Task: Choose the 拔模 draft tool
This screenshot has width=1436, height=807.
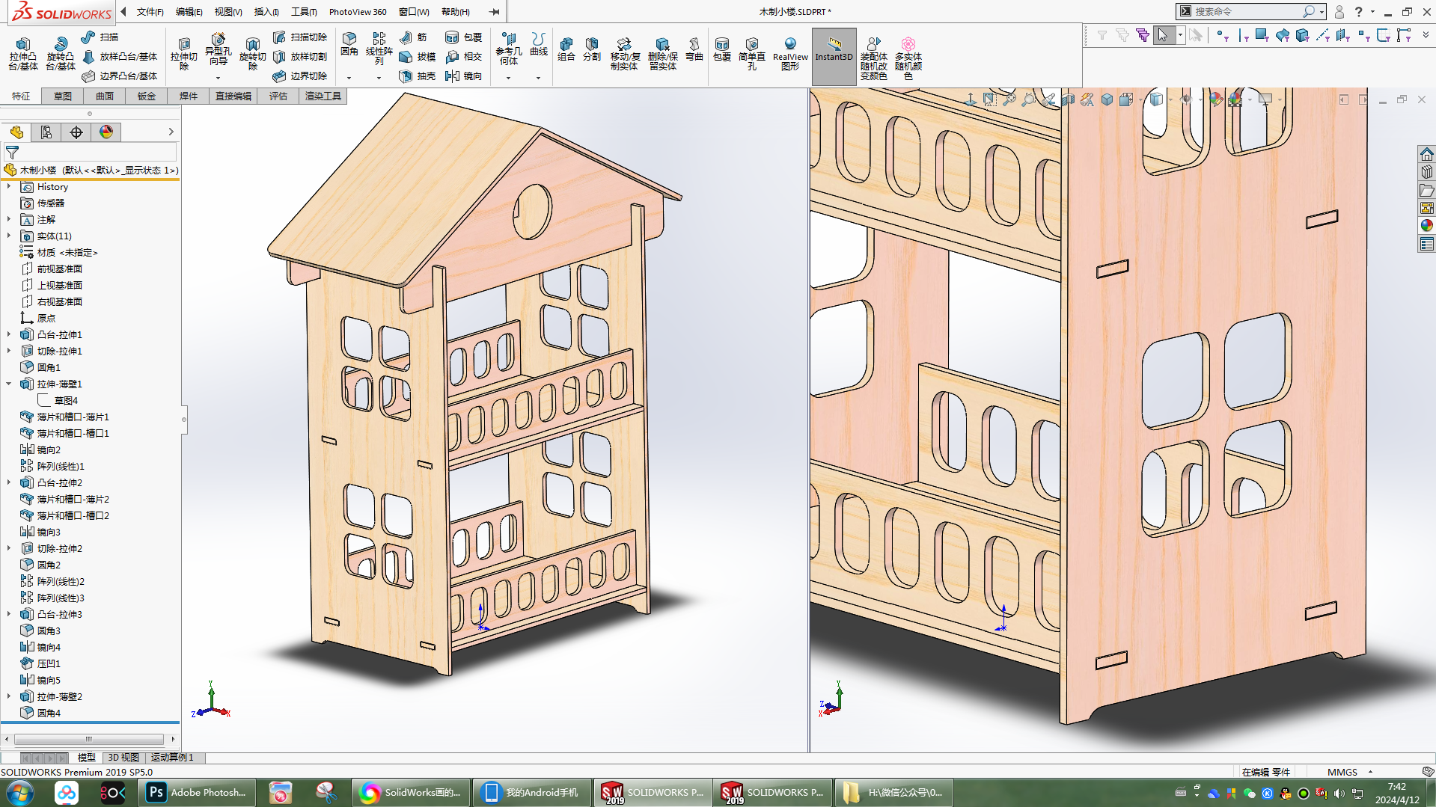Action: coord(417,56)
